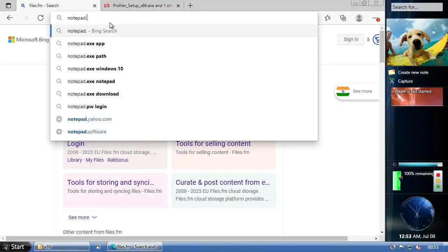The width and height of the screenshot is (448, 252).
Task: Click the traffic light gadget
Action: pyautogui.click(x=438, y=181)
